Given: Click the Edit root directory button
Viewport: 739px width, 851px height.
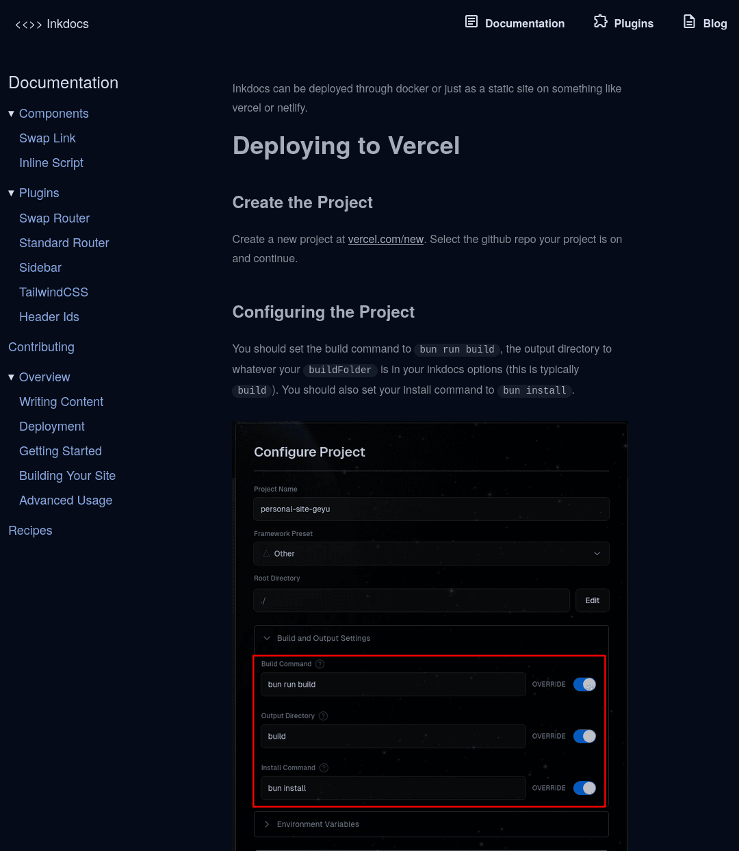Looking at the screenshot, I should click(592, 600).
